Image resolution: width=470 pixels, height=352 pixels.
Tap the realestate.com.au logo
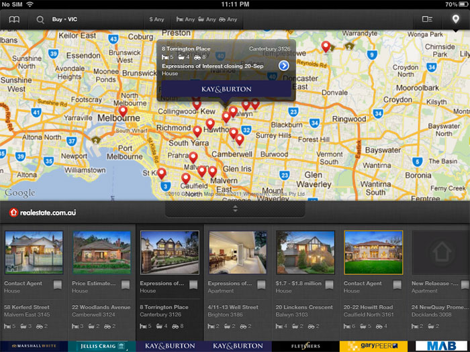click(42, 213)
